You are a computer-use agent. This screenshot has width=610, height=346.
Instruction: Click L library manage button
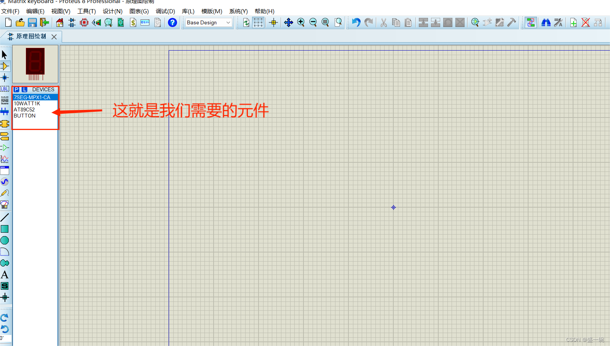[24, 90]
